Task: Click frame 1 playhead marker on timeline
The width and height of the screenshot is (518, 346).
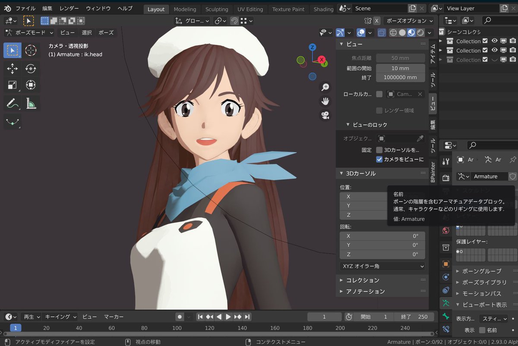Action: (16, 328)
